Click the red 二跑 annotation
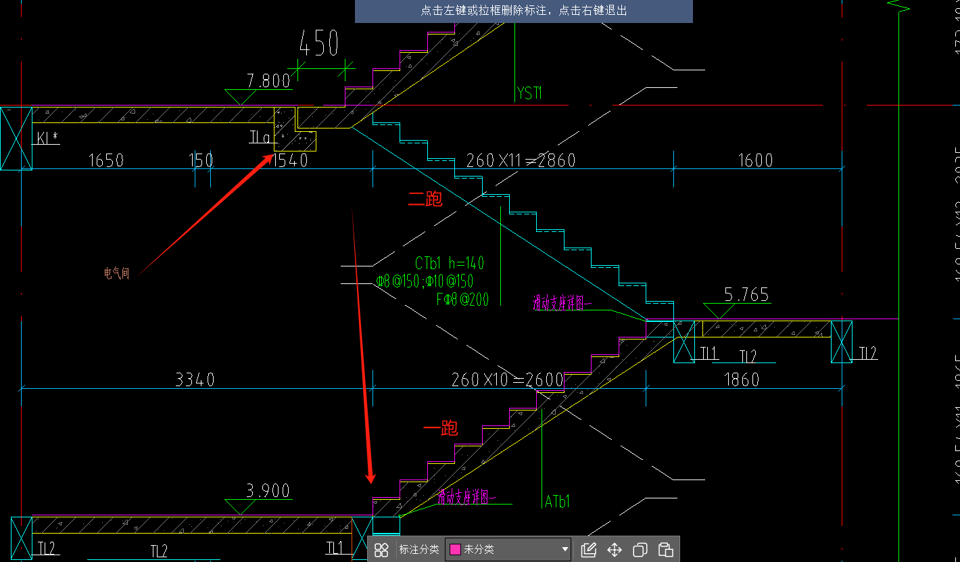 pyautogui.click(x=425, y=199)
